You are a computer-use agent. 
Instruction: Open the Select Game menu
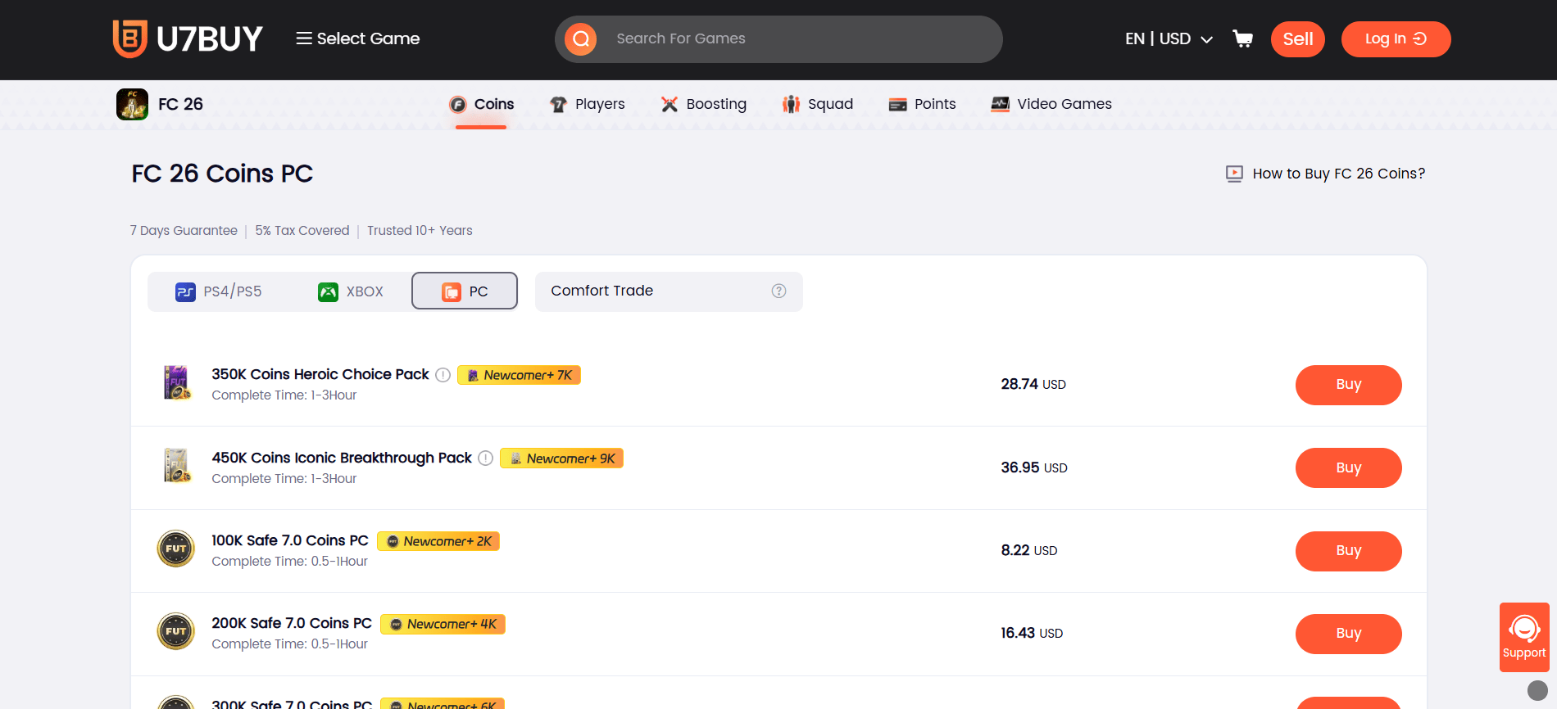tap(358, 38)
